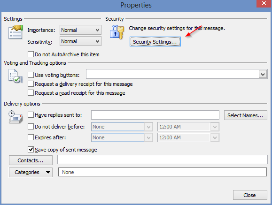Open the Categories dropdown menu button
Screen dimensions: 272x205
click(31, 172)
